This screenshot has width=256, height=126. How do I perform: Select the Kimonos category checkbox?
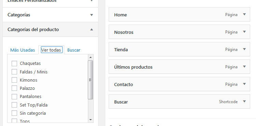click(14, 80)
